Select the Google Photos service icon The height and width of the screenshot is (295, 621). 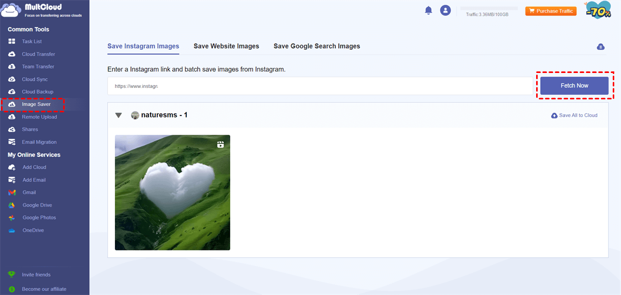tap(11, 218)
